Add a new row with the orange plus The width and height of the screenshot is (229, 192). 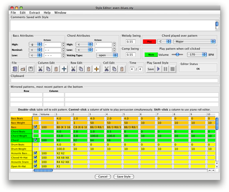[x=96, y=69]
